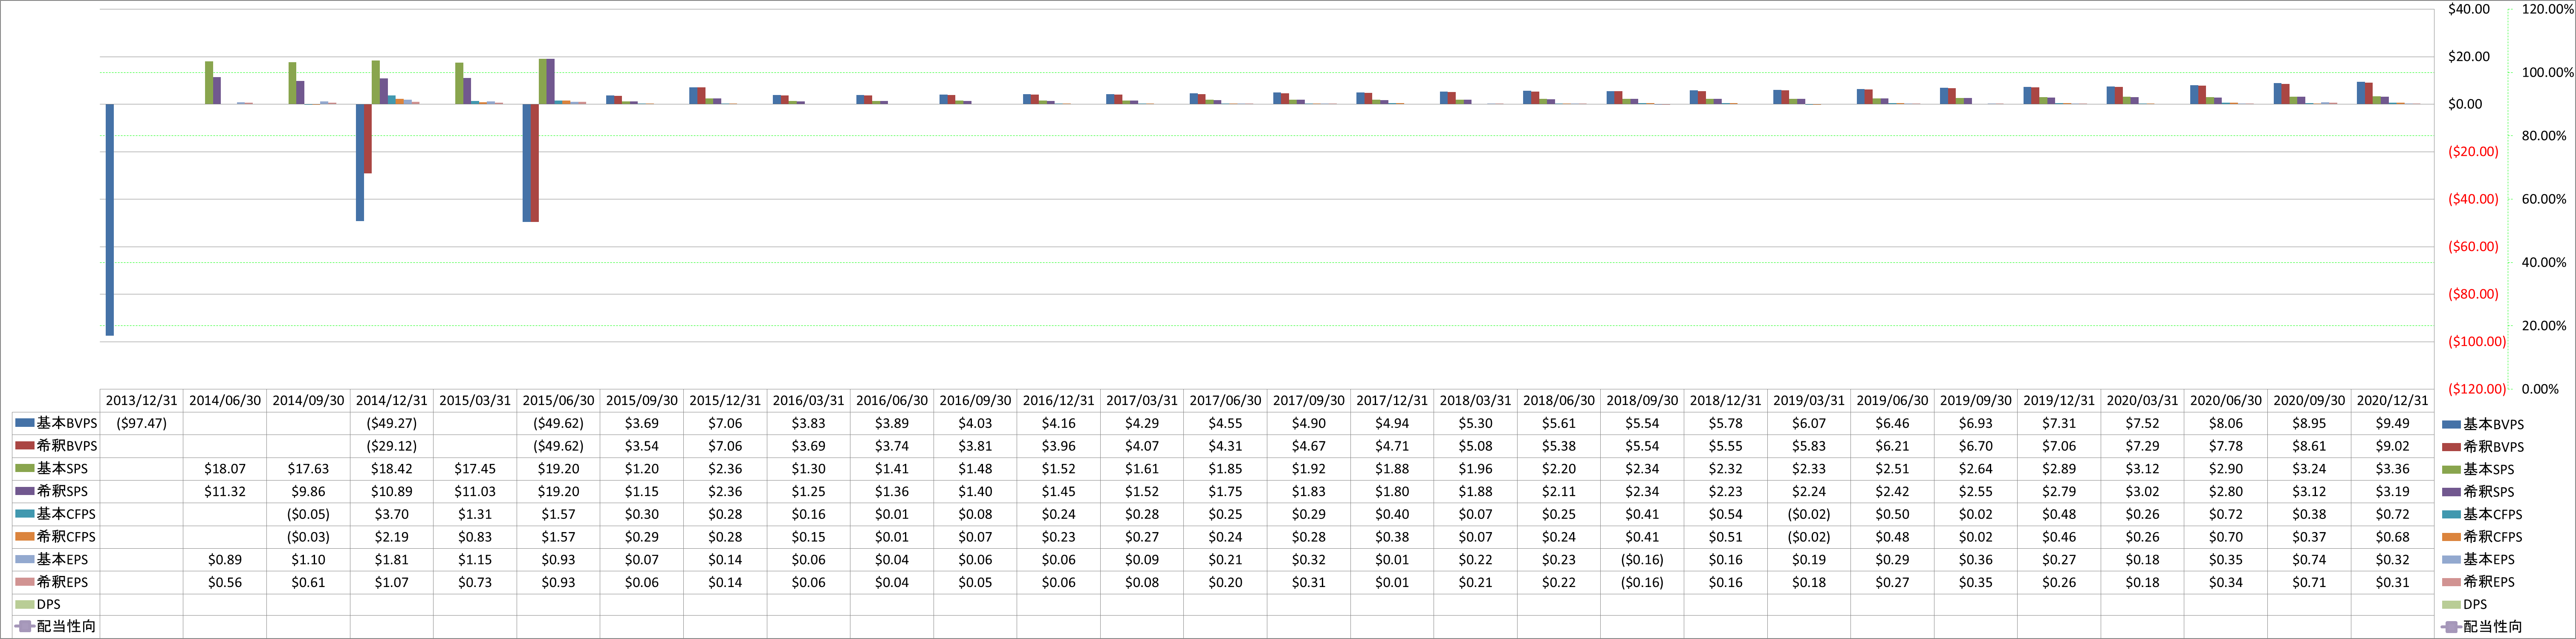This screenshot has height=639, width=2576.
Task: Click the 2014/06/30 date column header
Action: (x=225, y=400)
